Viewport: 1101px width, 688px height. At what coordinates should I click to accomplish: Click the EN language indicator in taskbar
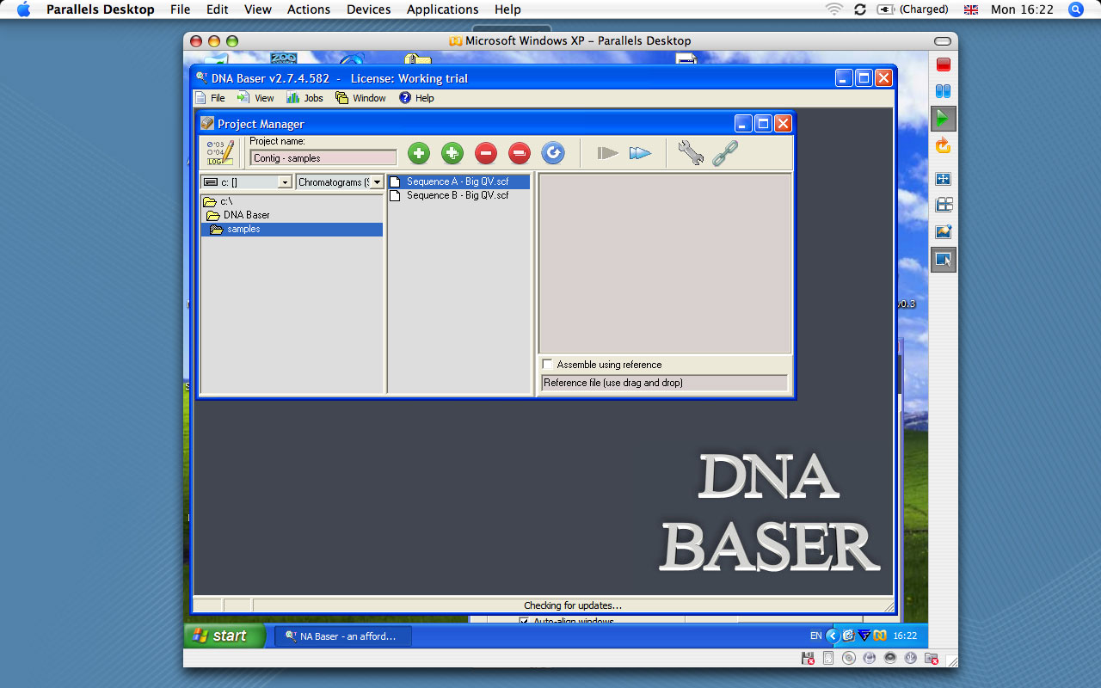[x=815, y=636]
